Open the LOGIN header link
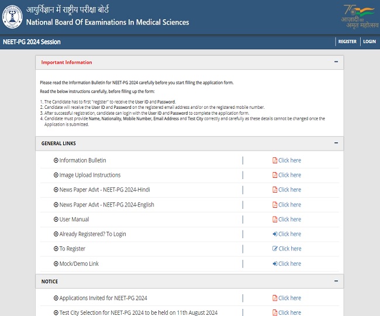This screenshot has height=316, width=380. [369, 42]
